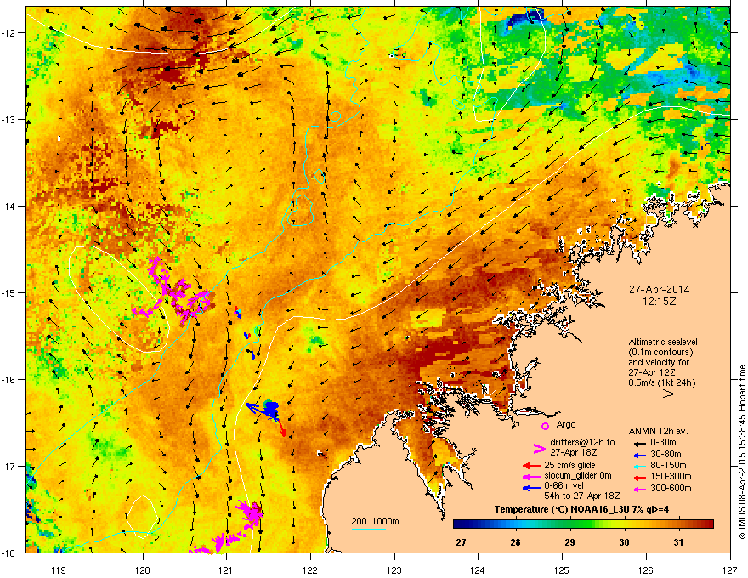748x578 pixels.
Task: Click the '27' colorbar tick label
Action: (461, 542)
